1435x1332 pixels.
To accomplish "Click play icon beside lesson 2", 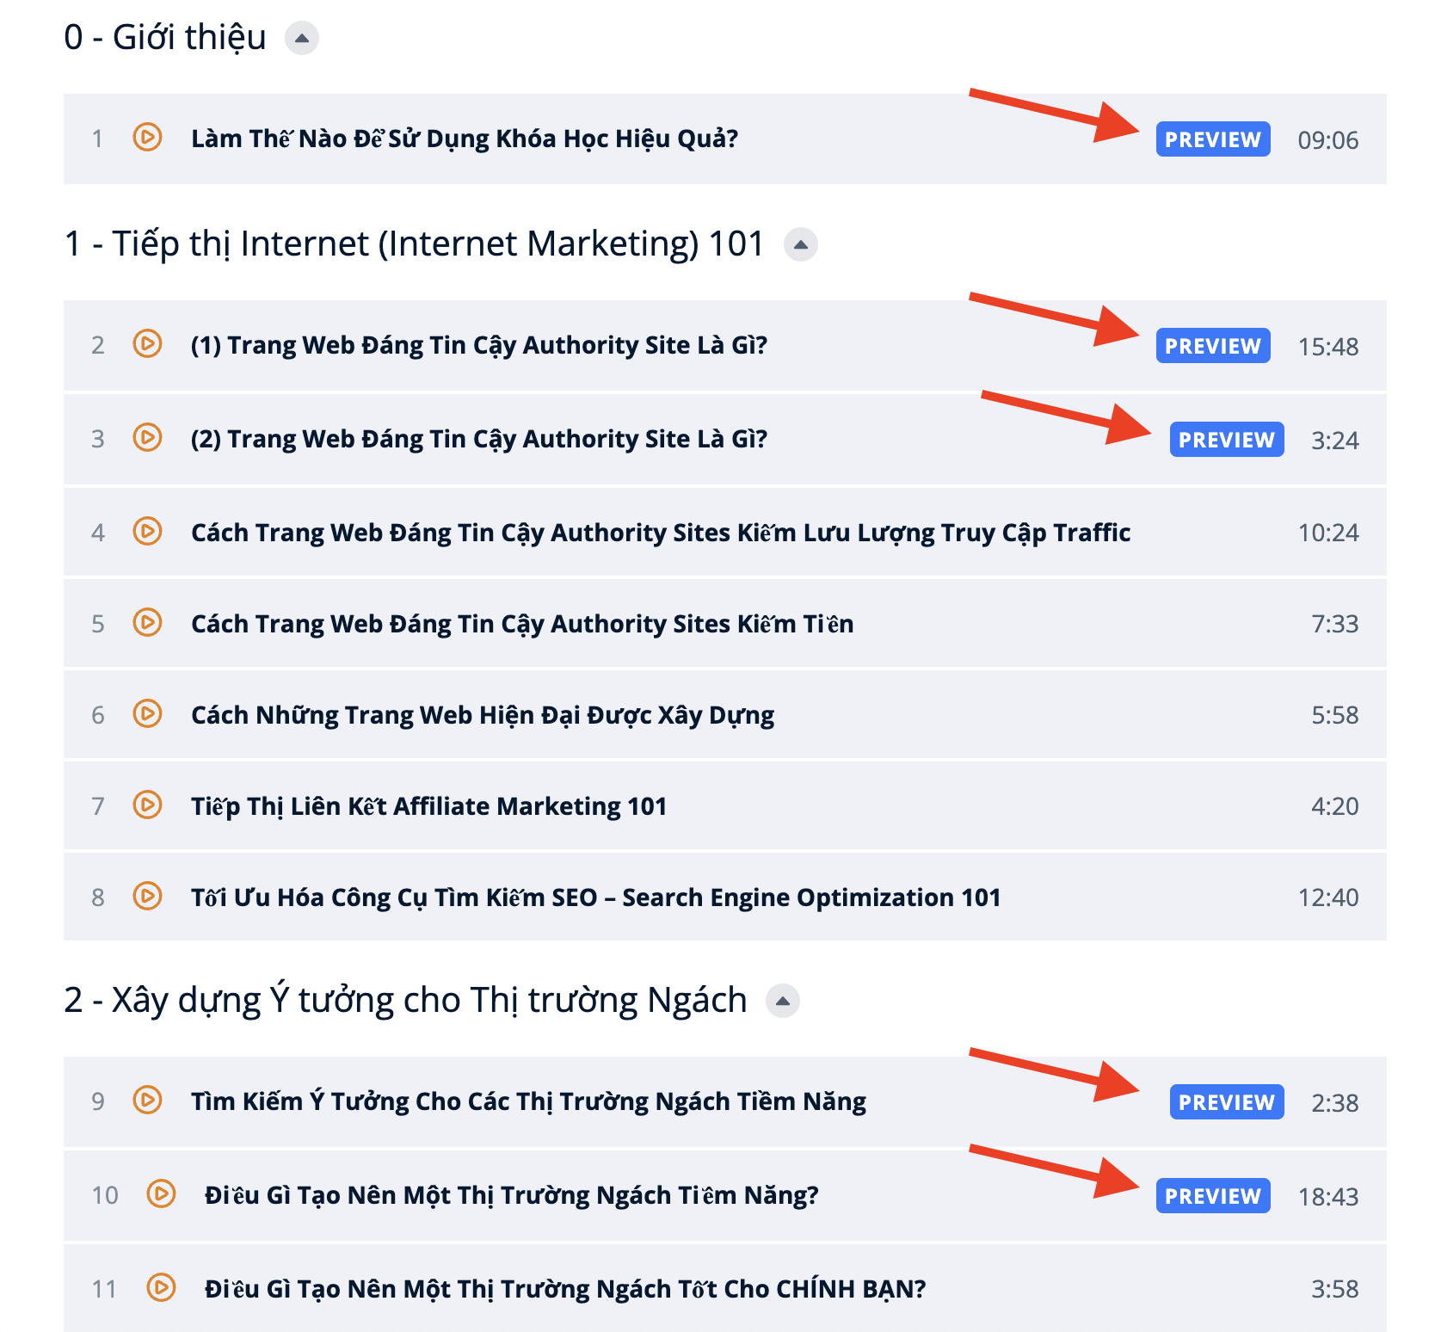I will click(147, 344).
